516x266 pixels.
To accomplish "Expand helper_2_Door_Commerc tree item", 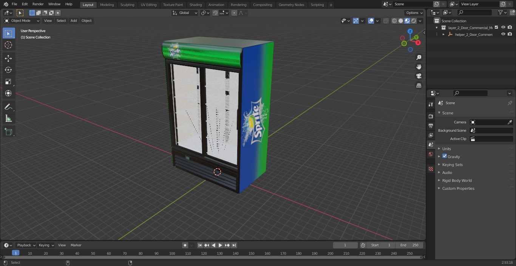I will 443,34.
